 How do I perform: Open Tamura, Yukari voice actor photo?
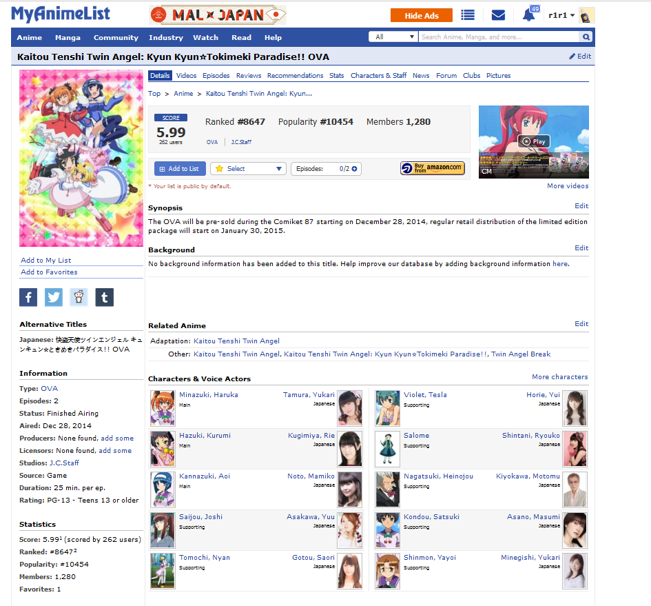[x=349, y=407]
